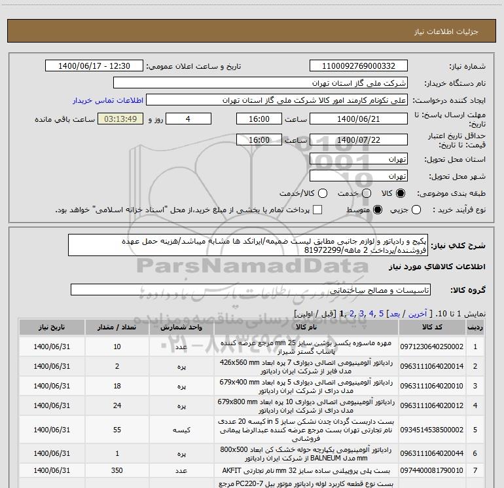Click the تاریخ نیاز column header
Image resolution: width=504 pixels, height=488 pixels.
pyautogui.click(x=52, y=327)
